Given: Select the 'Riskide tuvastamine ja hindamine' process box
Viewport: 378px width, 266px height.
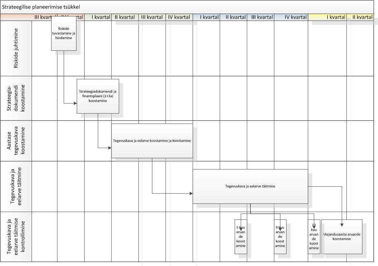Looking at the screenshot, I should coord(64,33).
